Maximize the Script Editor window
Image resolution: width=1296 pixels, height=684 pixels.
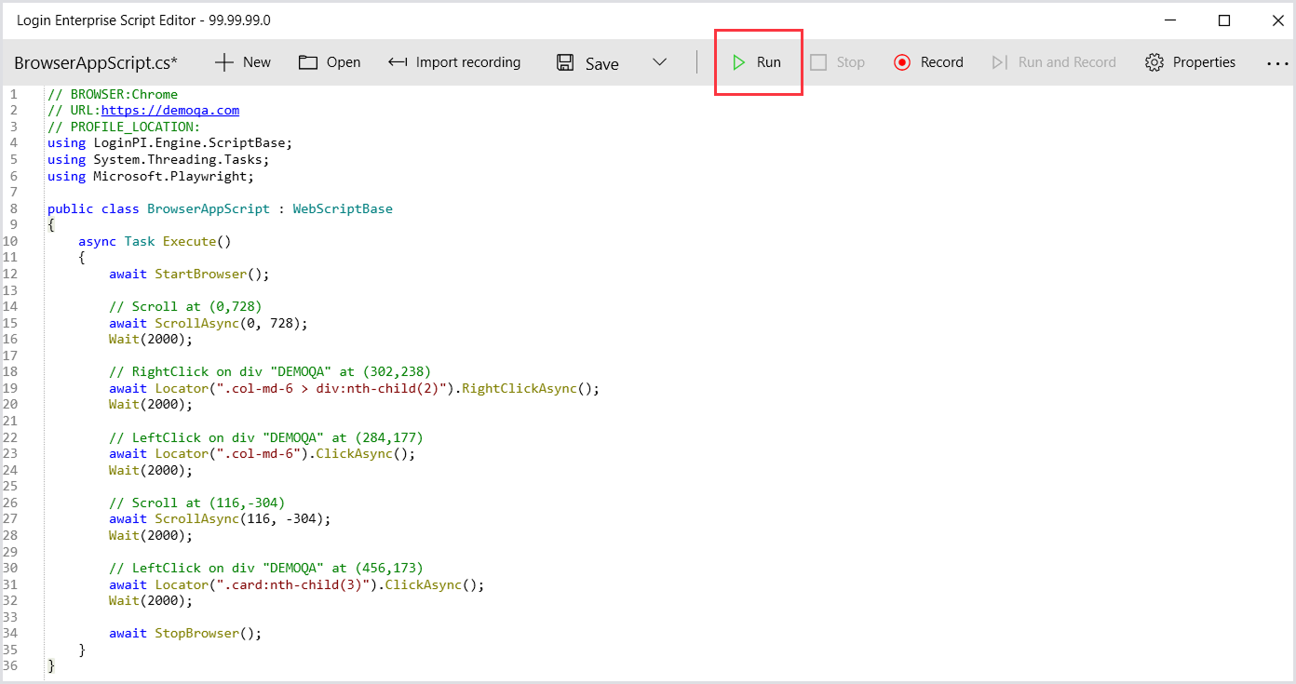coord(1224,20)
